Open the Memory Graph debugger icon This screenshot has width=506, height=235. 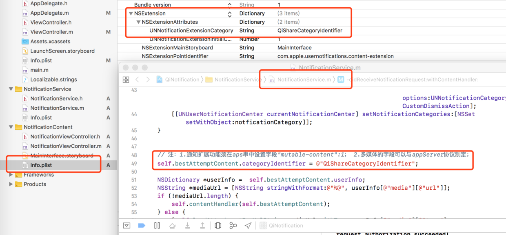(x=233, y=225)
